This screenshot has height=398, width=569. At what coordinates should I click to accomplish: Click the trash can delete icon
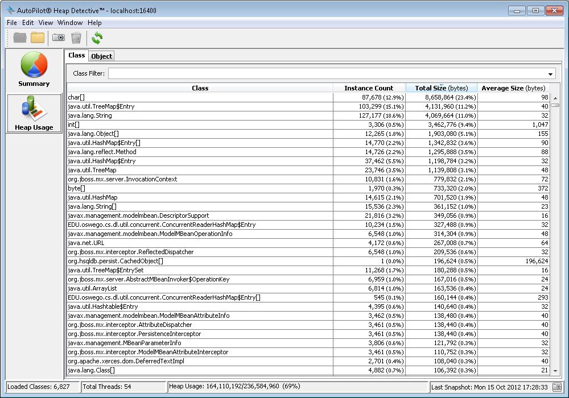[76, 38]
